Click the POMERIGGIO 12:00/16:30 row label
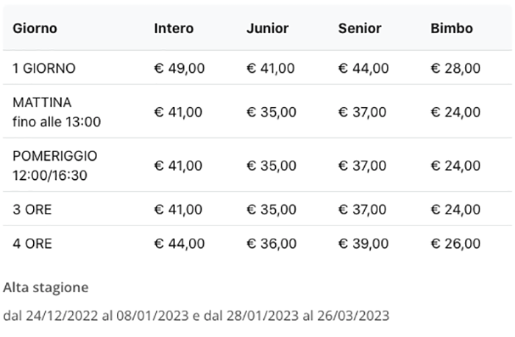The height and width of the screenshot is (337, 515). pyautogui.click(x=55, y=166)
